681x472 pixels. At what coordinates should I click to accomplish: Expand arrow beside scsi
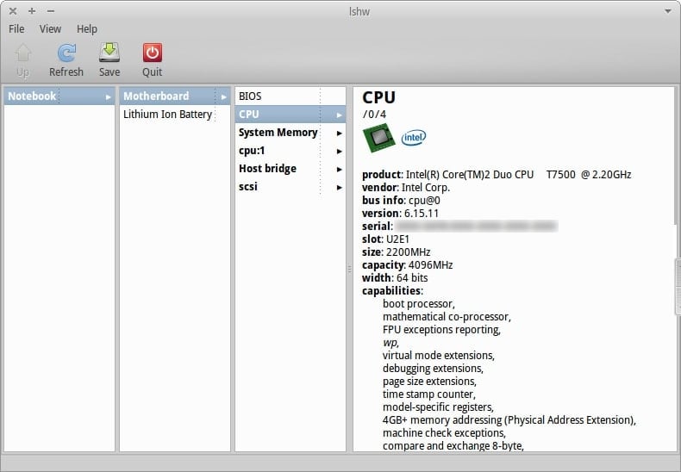pyautogui.click(x=339, y=188)
